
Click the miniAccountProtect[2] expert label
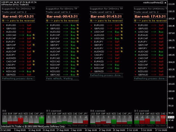(x=153, y=3)
